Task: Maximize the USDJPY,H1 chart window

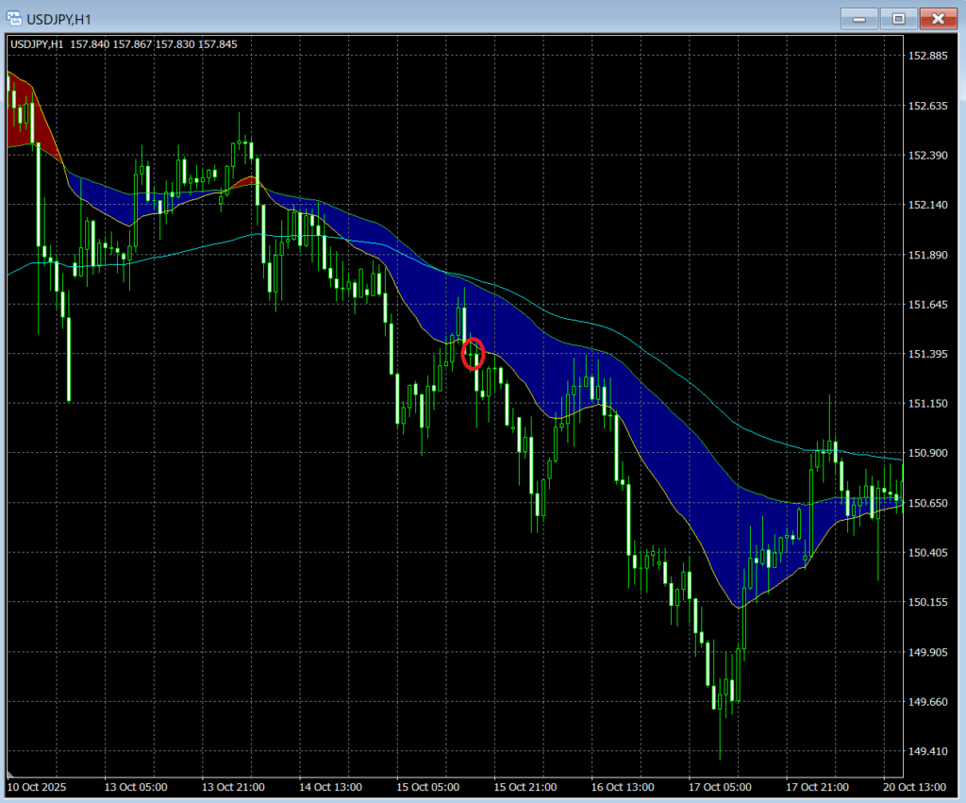Action: 898,18
